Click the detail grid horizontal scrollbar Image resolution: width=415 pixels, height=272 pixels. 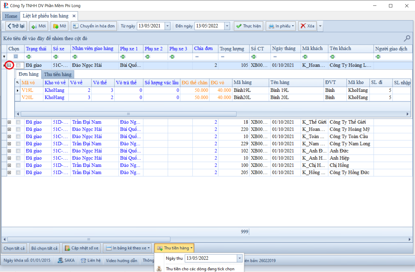[x=128, y=114]
